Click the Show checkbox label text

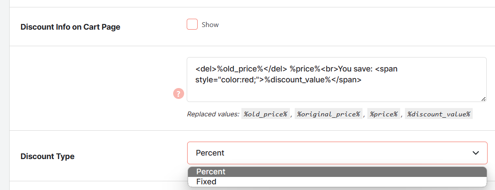[x=210, y=24]
